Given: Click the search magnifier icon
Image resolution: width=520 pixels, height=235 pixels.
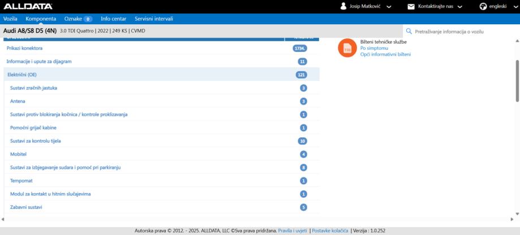Looking at the screenshot, I should pos(409,31).
